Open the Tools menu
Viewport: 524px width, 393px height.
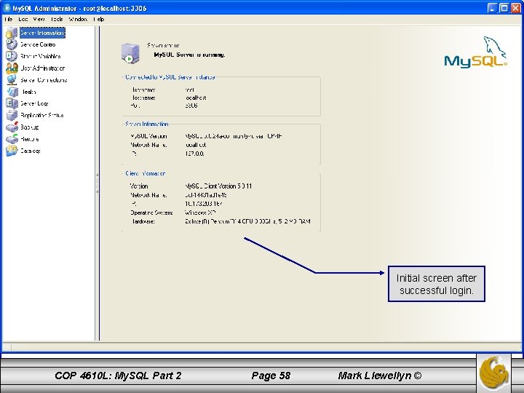(x=57, y=20)
